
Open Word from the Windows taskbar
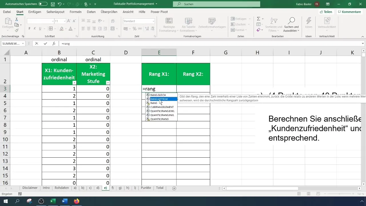(64, 201)
